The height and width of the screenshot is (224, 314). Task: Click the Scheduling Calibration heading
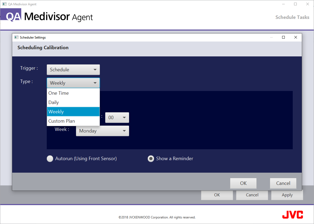pyautogui.click(x=43, y=48)
